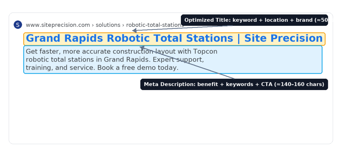Click the chevron separator after solutions
The height and width of the screenshot is (148, 343).
tap(123, 25)
